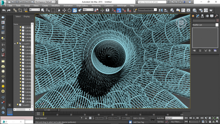
Task: Open the Graph Editors menu
Action: [82, 6]
